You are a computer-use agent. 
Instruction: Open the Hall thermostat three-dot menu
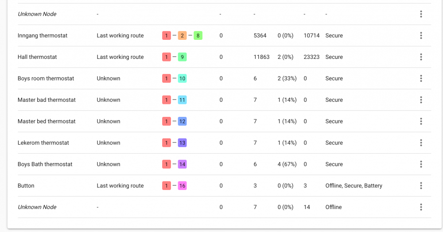[x=421, y=57]
